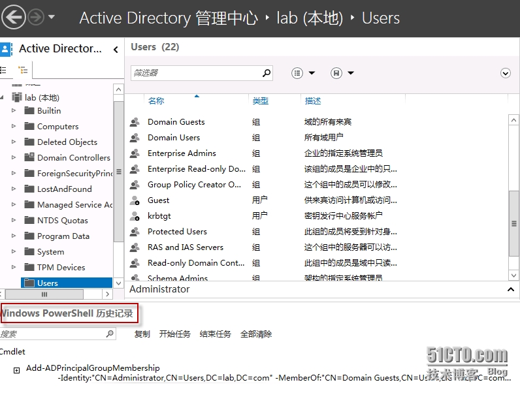Viewport: 520px width, 393px height.
Task: Select Group Policy Creator O... row
Action: 316,185
